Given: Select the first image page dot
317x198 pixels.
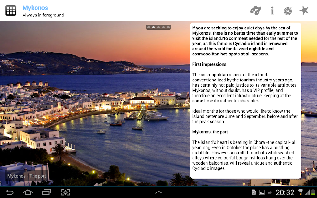Looking at the screenshot, I should 149,27.
